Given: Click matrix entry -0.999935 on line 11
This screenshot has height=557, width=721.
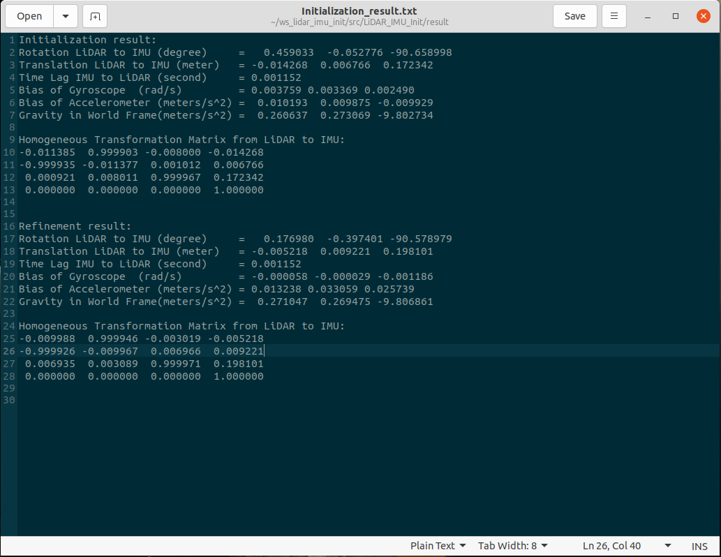Looking at the screenshot, I should tap(47, 165).
